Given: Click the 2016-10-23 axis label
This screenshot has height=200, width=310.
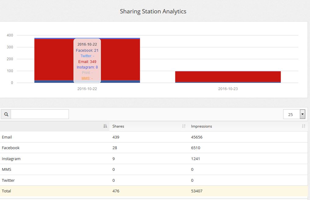Looking at the screenshot, I should tap(228, 89).
